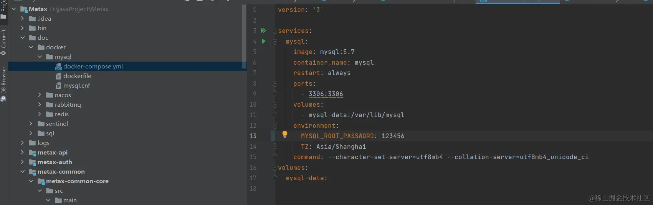The height and width of the screenshot is (205, 653).
Task: Place cursor on MYSQL_ROOT_PASSWORD key
Action: click(x=337, y=136)
